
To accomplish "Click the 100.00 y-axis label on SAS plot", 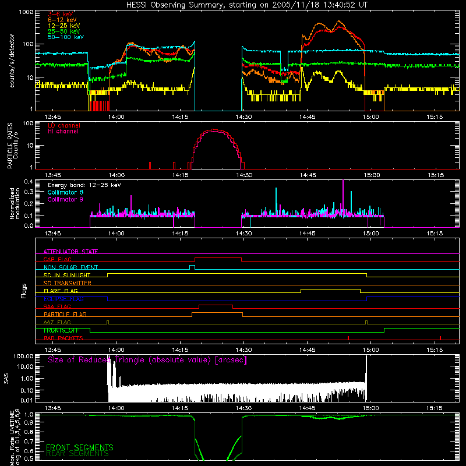I will [23, 356].
